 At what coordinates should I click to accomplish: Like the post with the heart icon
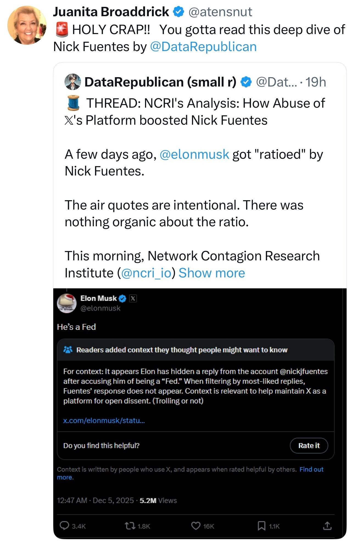(195, 526)
